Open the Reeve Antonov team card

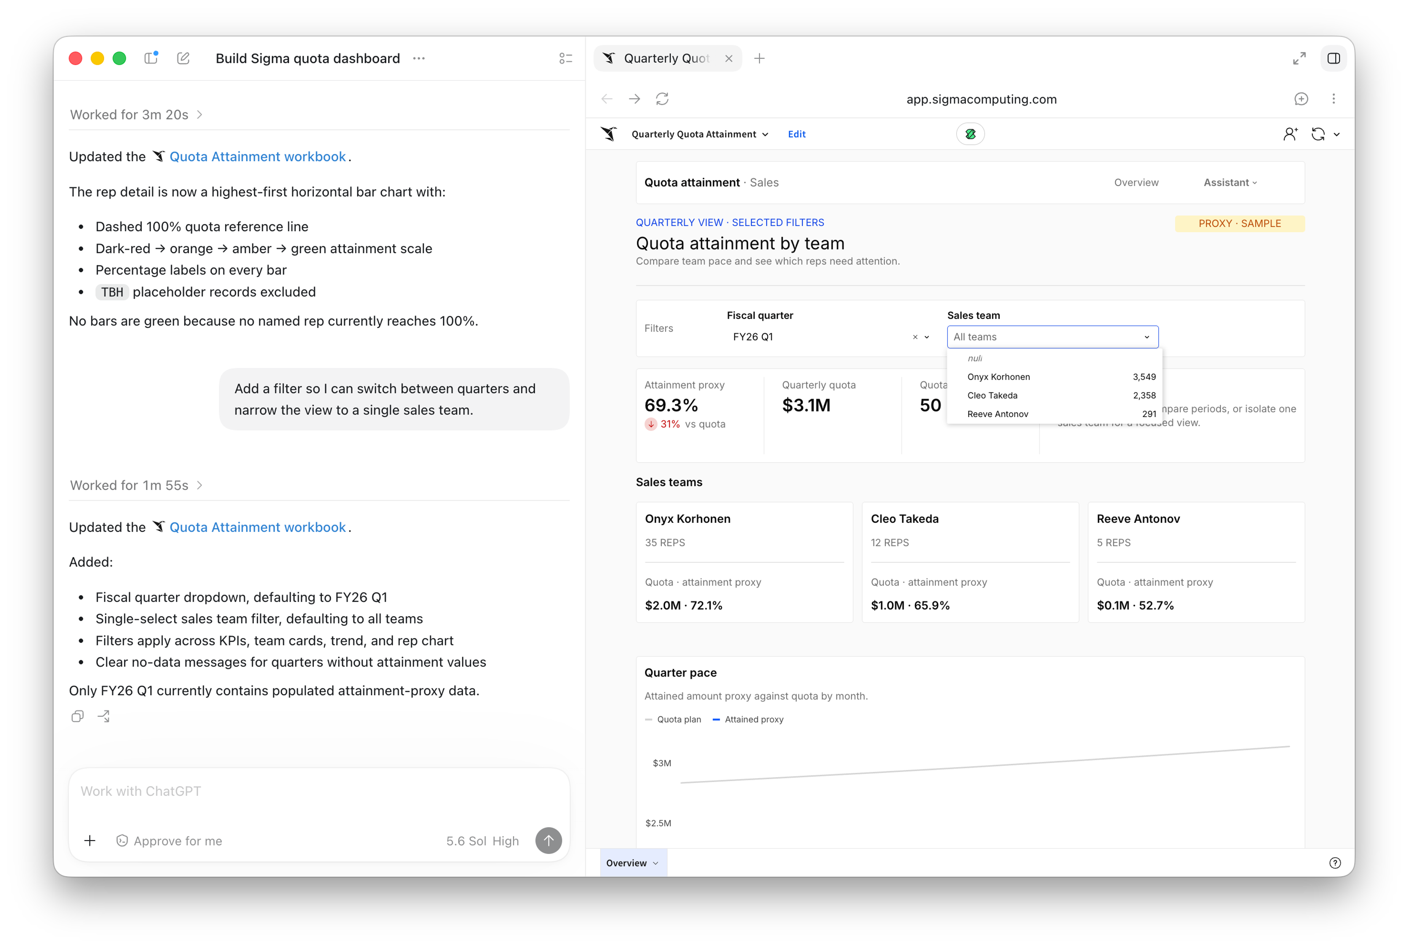[x=1196, y=562]
